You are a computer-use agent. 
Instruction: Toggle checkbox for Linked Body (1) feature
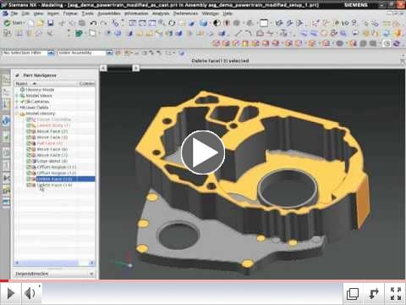28,125
